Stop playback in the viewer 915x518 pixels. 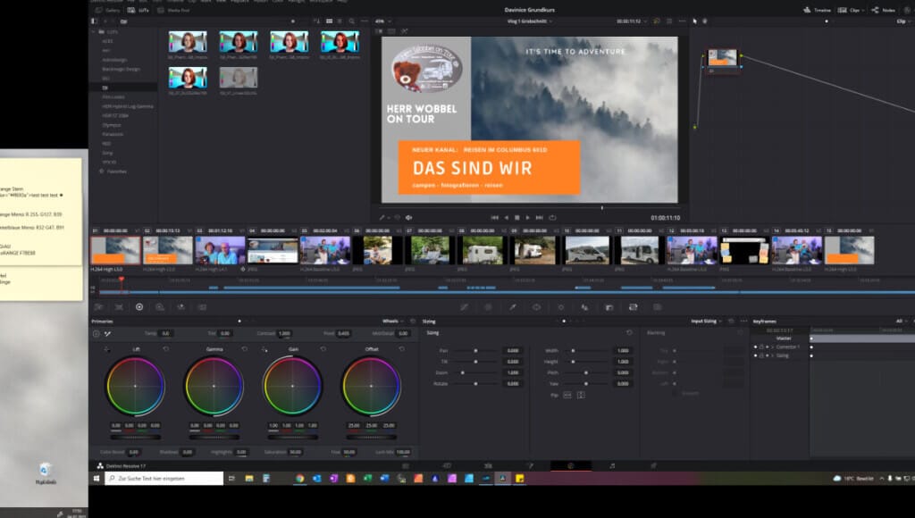517,218
